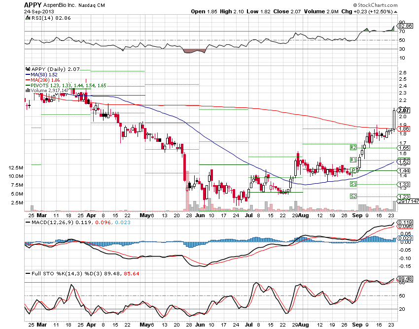Click the 10.0M volume scale label

click(16, 176)
